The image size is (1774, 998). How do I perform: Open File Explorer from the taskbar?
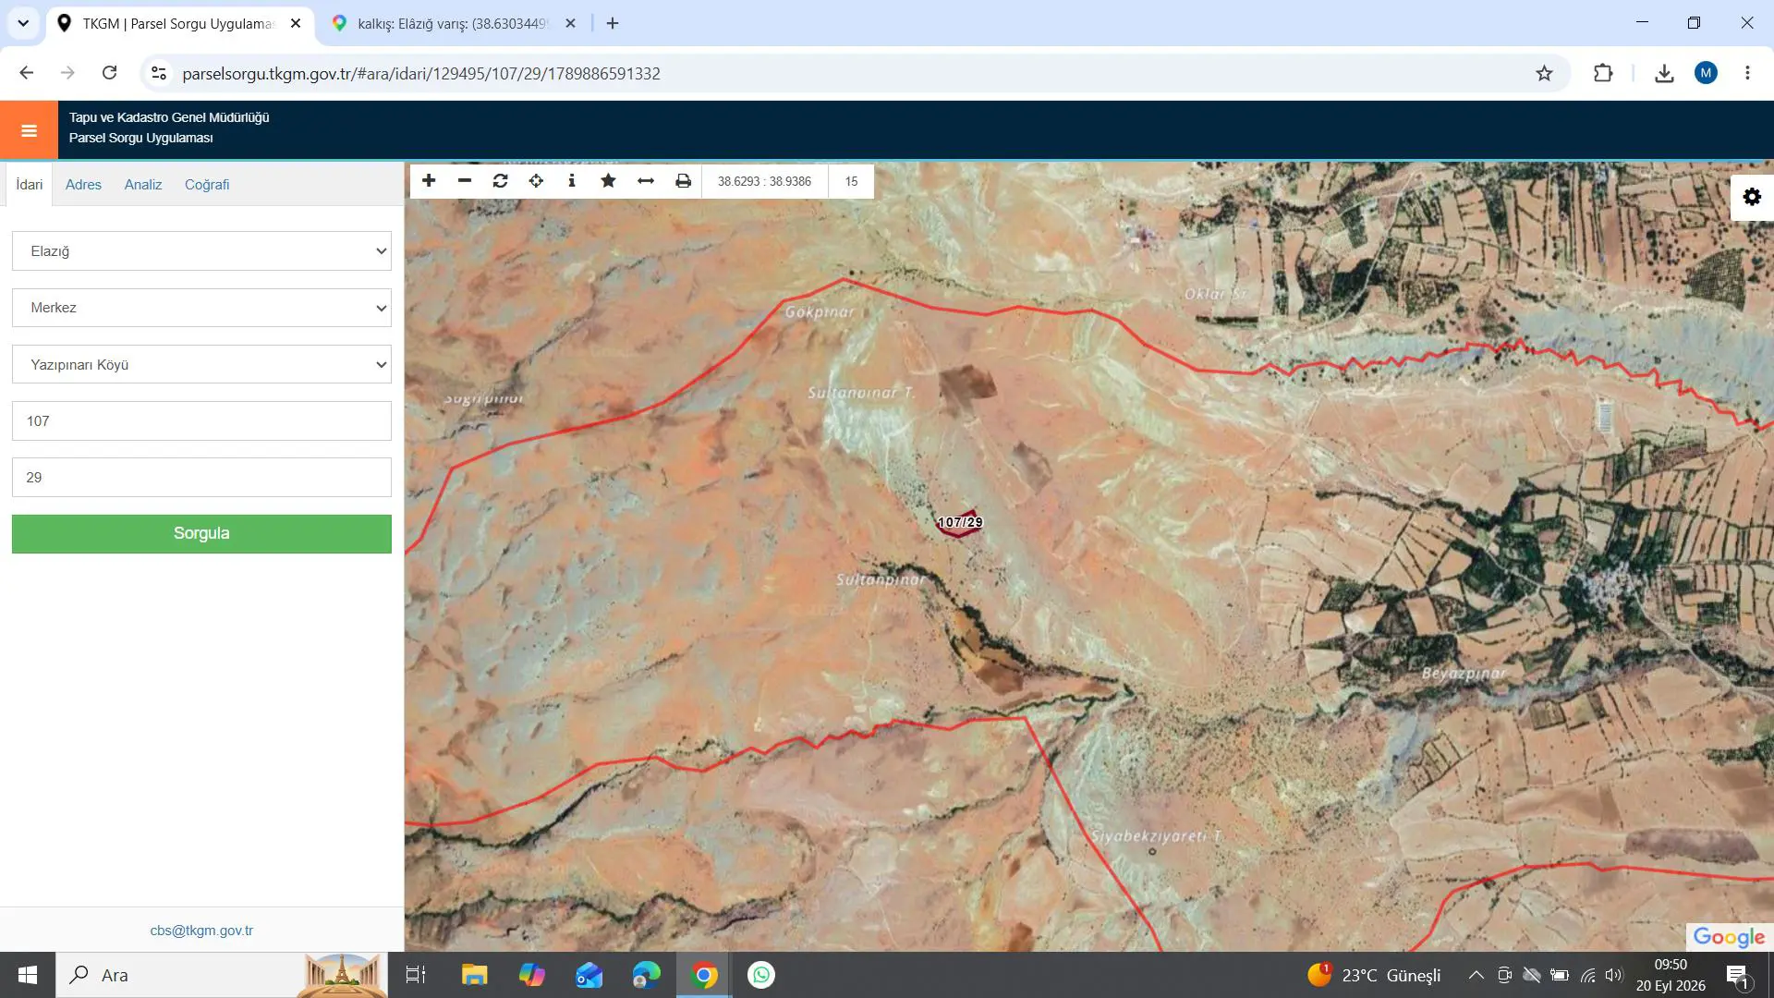[474, 975]
